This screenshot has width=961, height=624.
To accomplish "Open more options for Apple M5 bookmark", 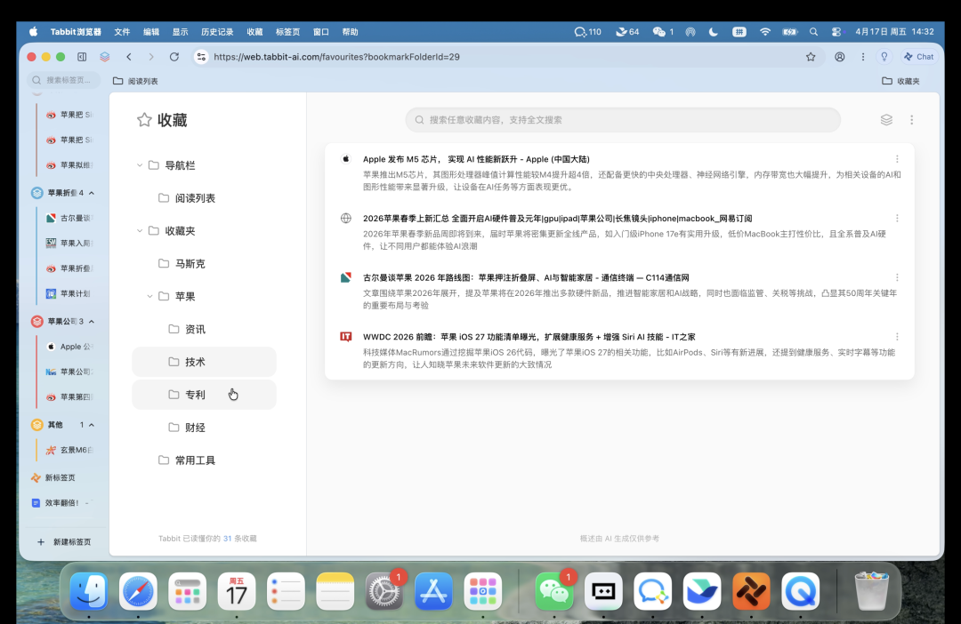I will click(897, 159).
